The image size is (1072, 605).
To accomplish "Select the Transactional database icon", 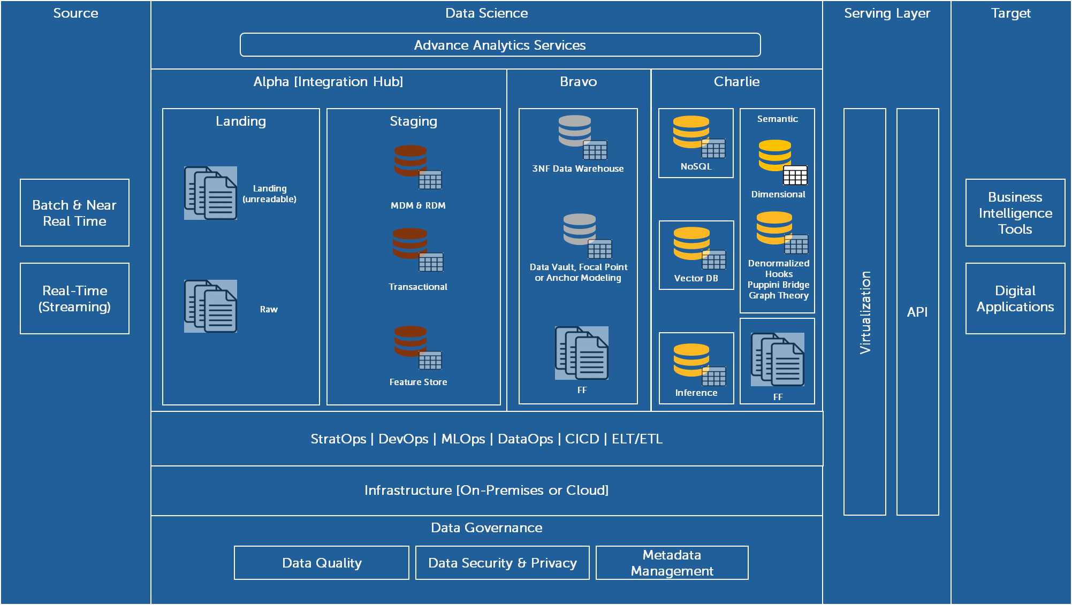I will pyautogui.click(x=418, y=250).
